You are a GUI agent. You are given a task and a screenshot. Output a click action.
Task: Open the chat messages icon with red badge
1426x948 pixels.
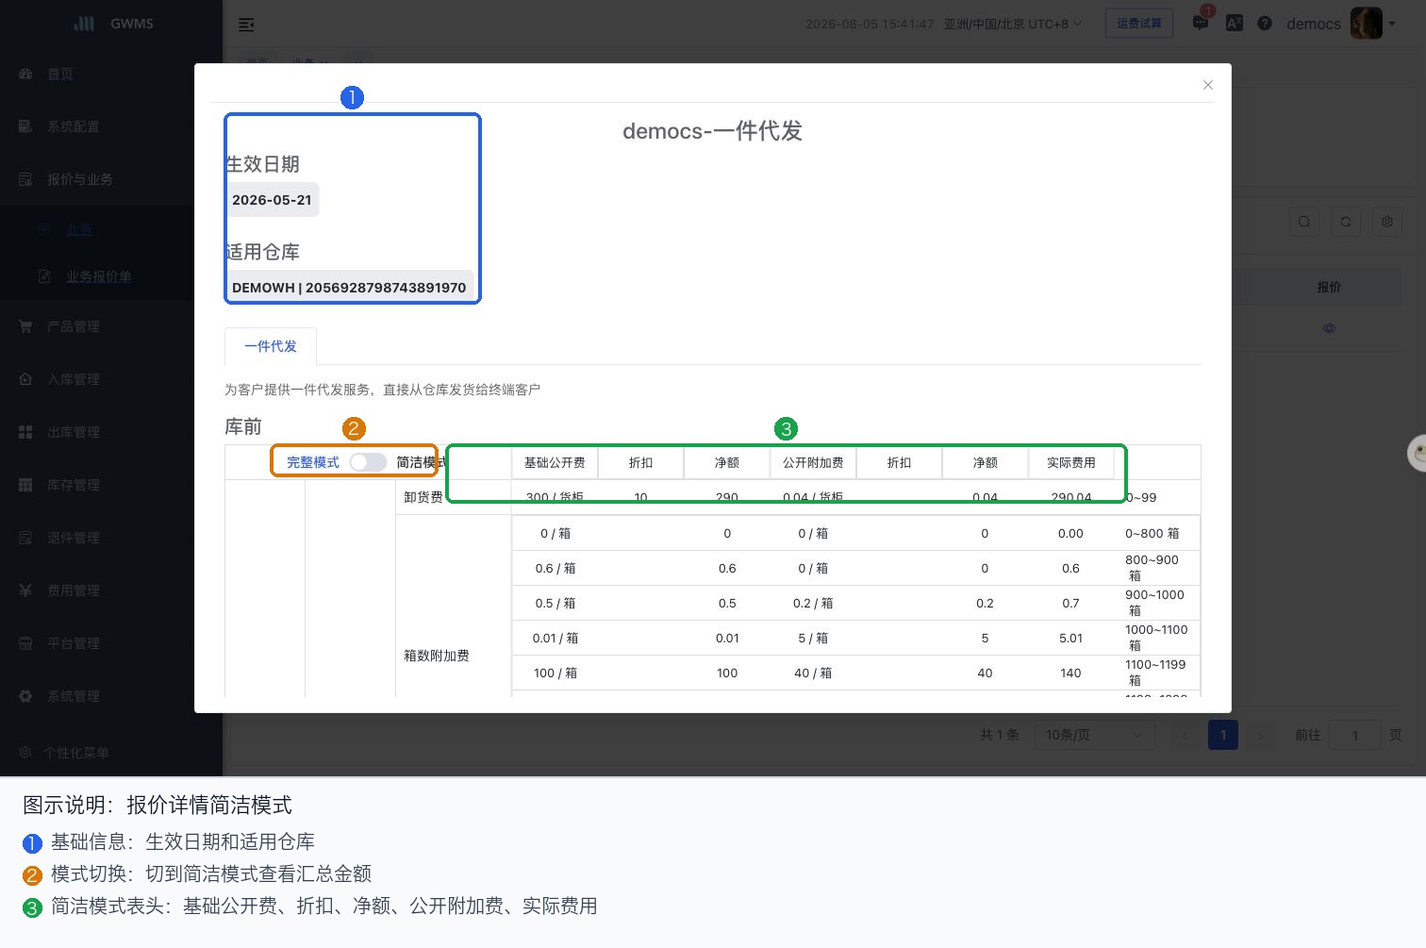tap(1201, 23)
